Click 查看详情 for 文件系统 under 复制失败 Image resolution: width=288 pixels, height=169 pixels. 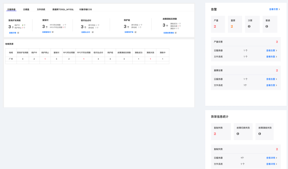(x=271, y=164)
